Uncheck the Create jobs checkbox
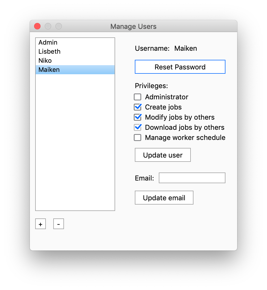 coord(137,107)
